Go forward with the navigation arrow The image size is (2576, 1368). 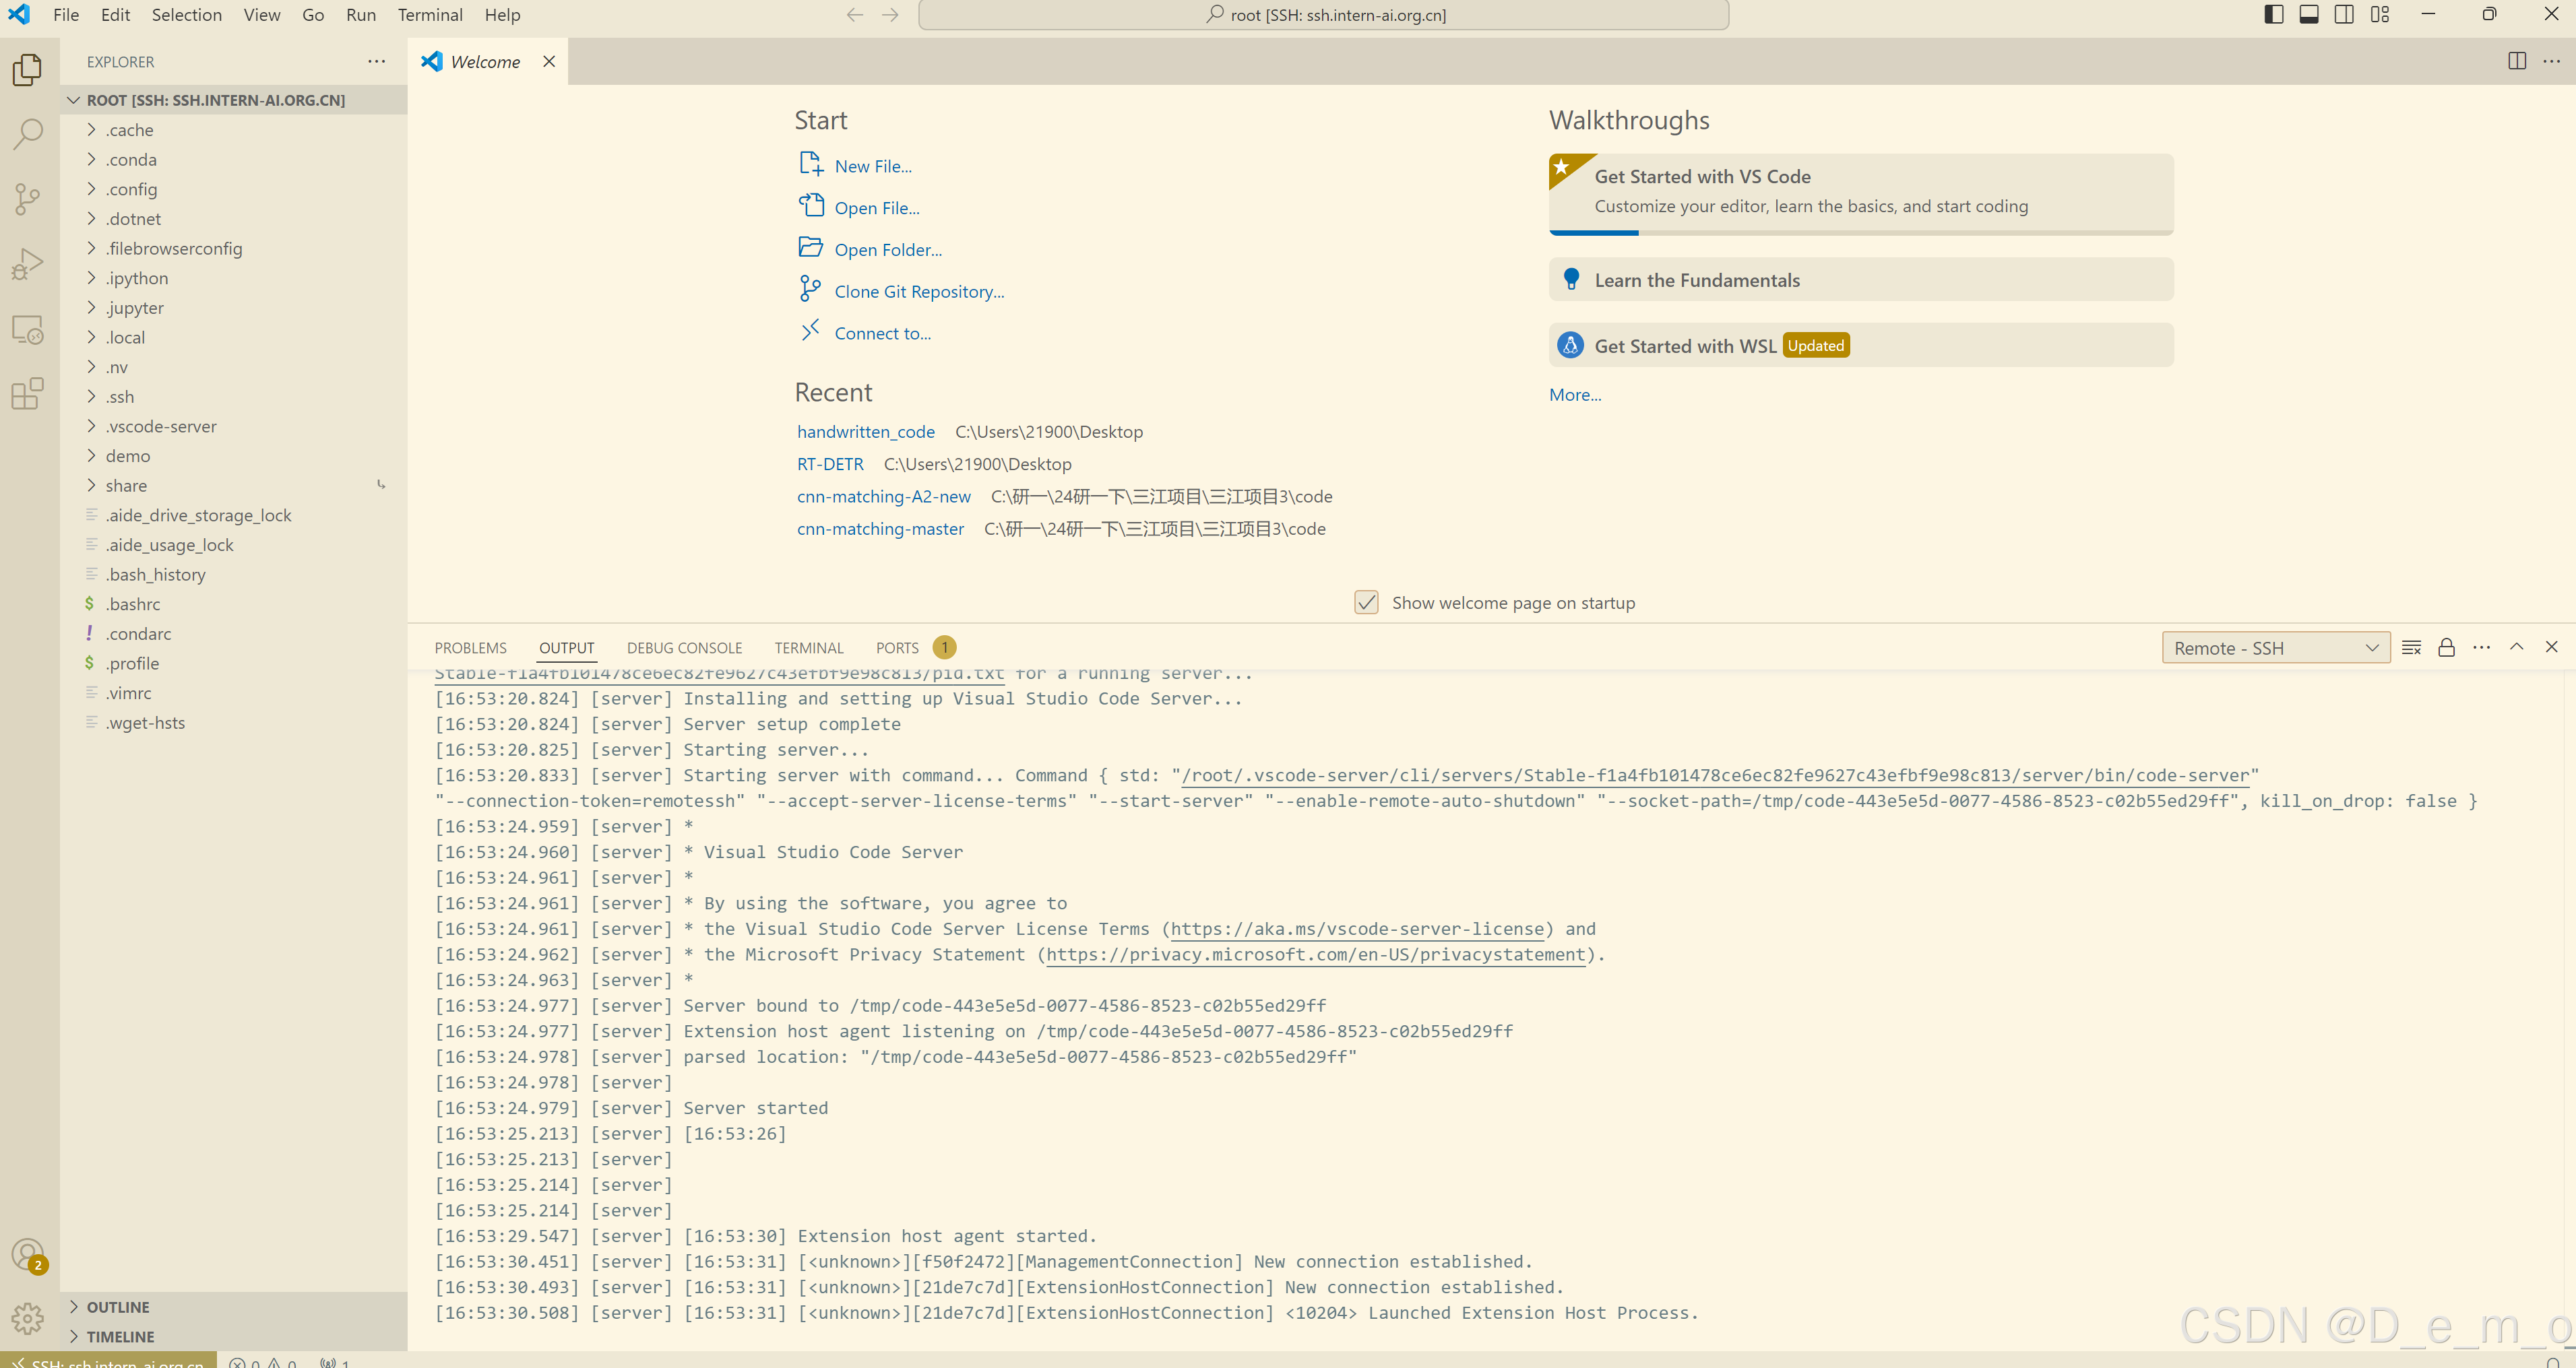[x=890, y=15]
